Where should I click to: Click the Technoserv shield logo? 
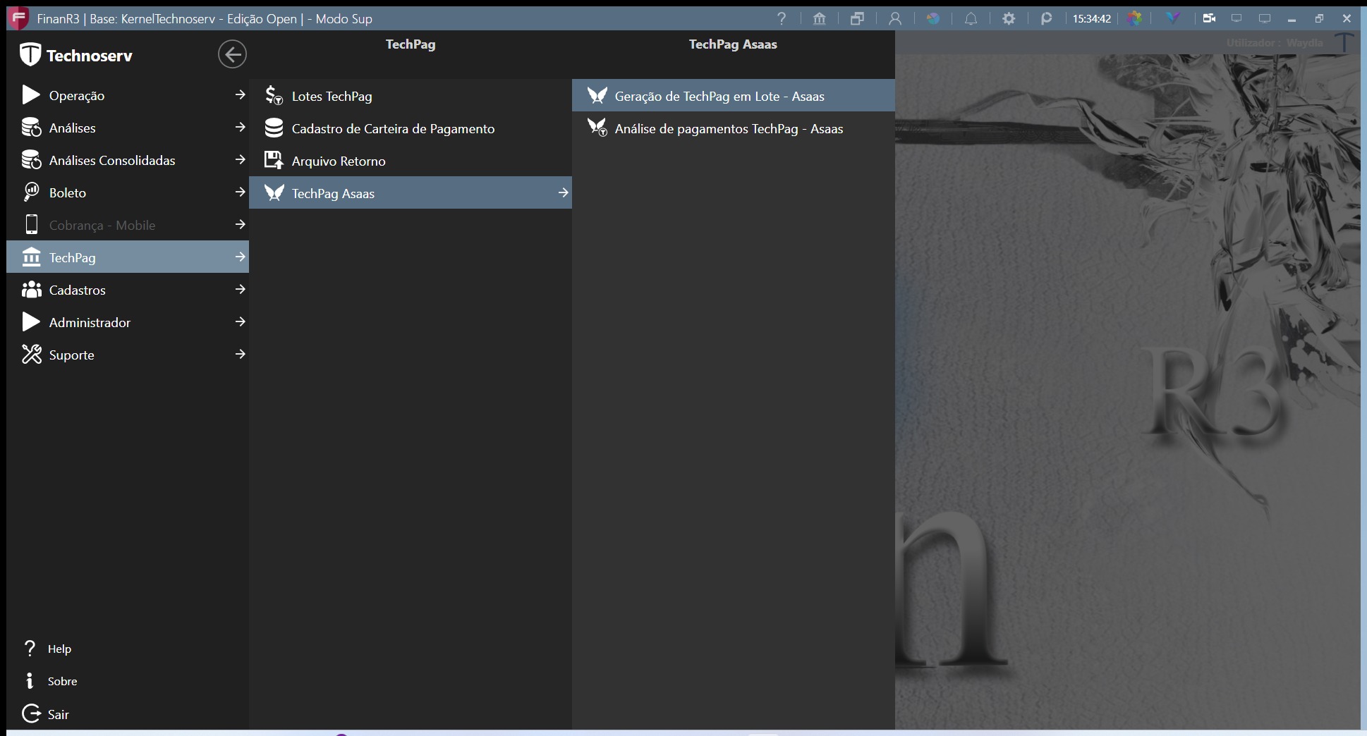click(30, 54)
